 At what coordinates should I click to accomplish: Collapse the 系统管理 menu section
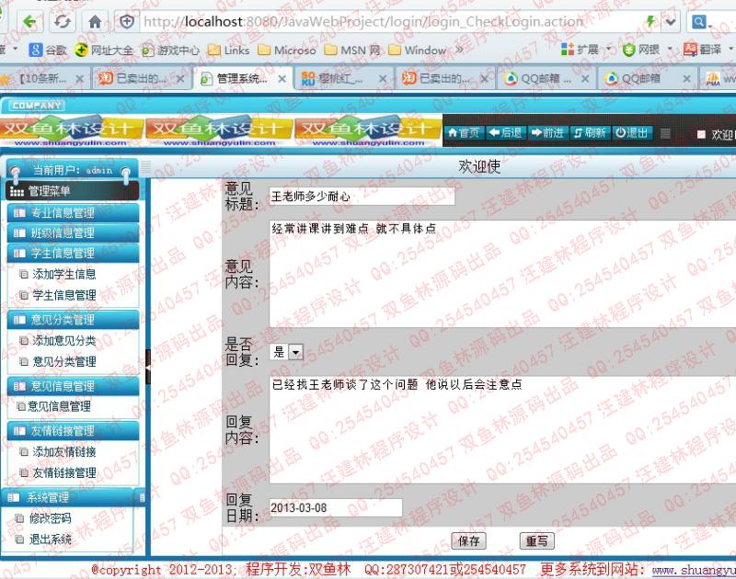(x=68, y=497)
